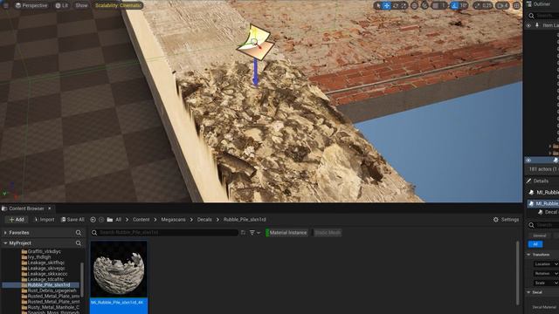The image size is (559, 314).
Task: Toggle the Outliner visibility column eye
Action: pos(528,25)
